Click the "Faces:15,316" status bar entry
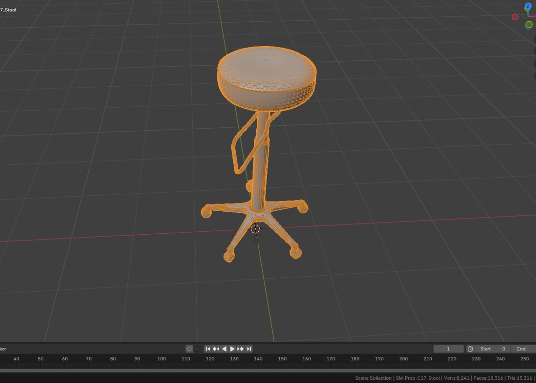The width and height of the screenshot is (536, 383). pos(488,378)
